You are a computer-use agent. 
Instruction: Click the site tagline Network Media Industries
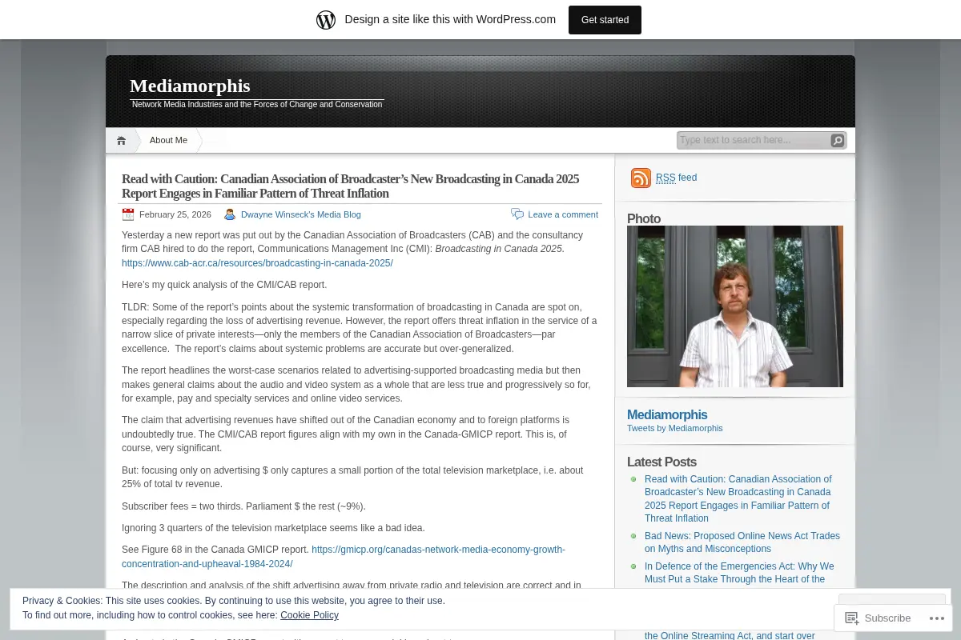click(x=257, y=105)
